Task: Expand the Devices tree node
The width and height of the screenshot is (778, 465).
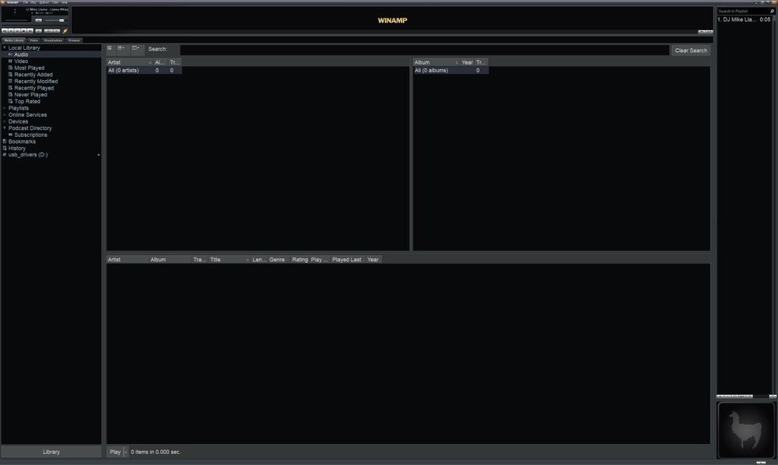Action: coord(5,121)
